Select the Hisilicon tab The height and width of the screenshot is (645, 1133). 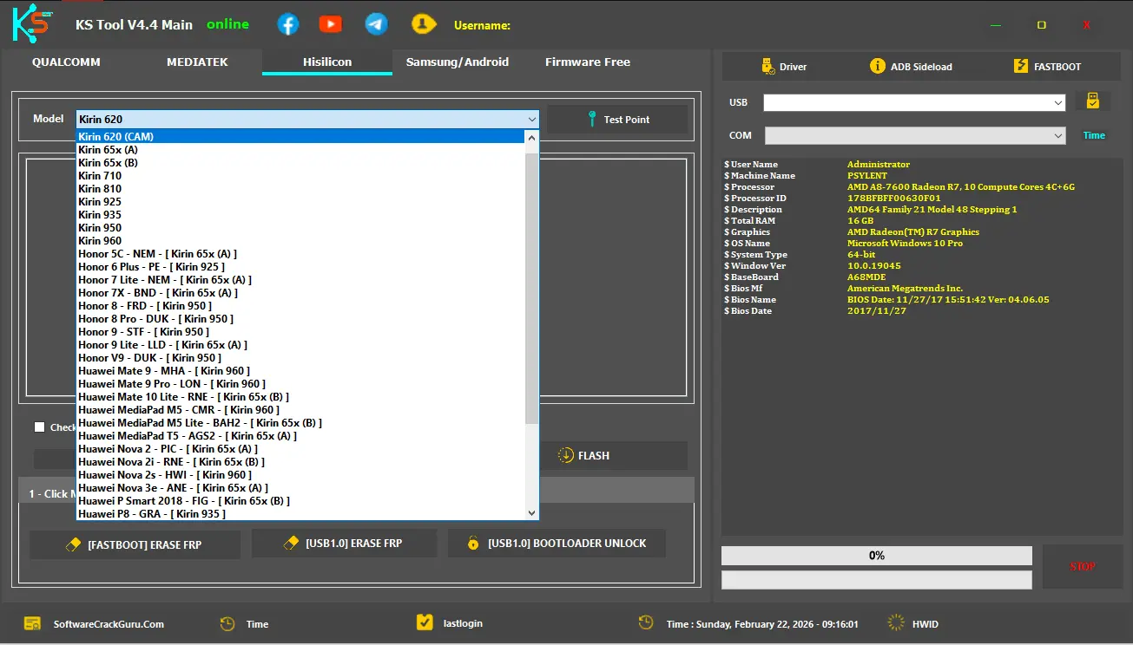(327, 62)
